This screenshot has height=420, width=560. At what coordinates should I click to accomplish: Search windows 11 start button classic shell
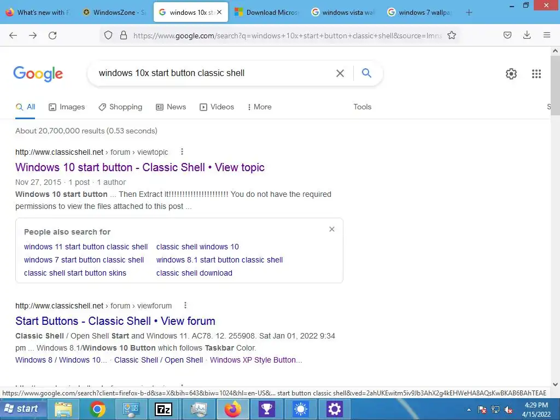pos(86,247)
